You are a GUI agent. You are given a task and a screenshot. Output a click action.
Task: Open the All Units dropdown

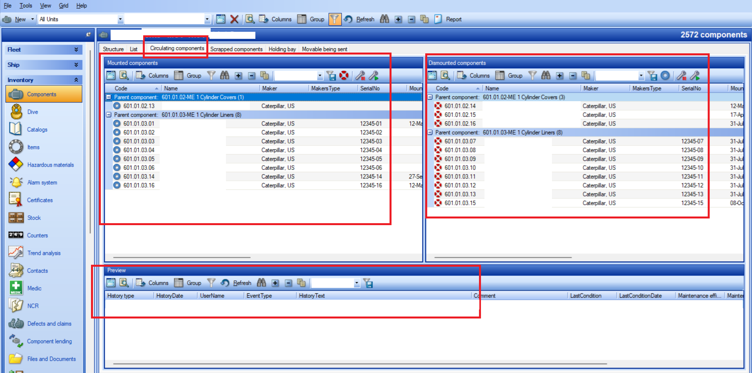(x=120, y=19)
